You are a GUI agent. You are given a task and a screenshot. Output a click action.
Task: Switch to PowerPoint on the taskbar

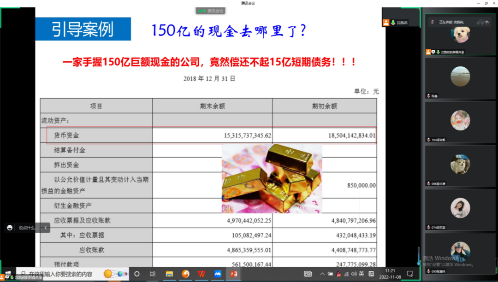pyautogui.click(x=234, y=274)
